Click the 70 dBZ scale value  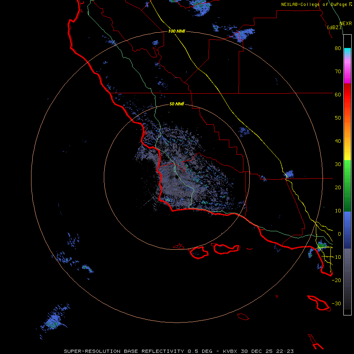point(338,71)
